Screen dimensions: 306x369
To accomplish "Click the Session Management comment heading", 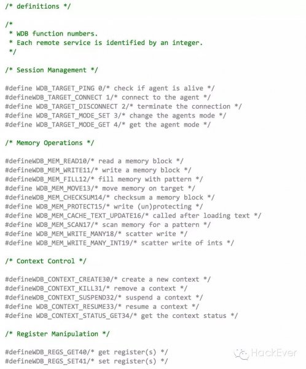I will coord(52,70).
